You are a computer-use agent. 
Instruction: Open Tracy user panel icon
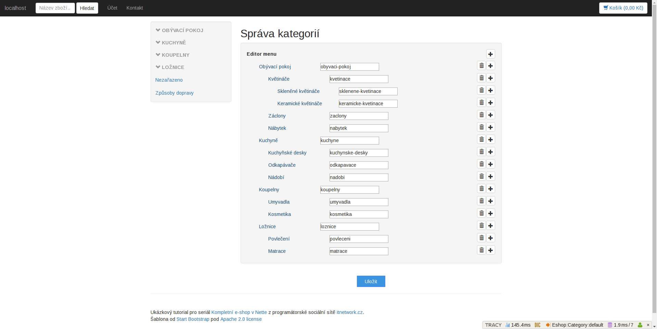tap(640, 325)
